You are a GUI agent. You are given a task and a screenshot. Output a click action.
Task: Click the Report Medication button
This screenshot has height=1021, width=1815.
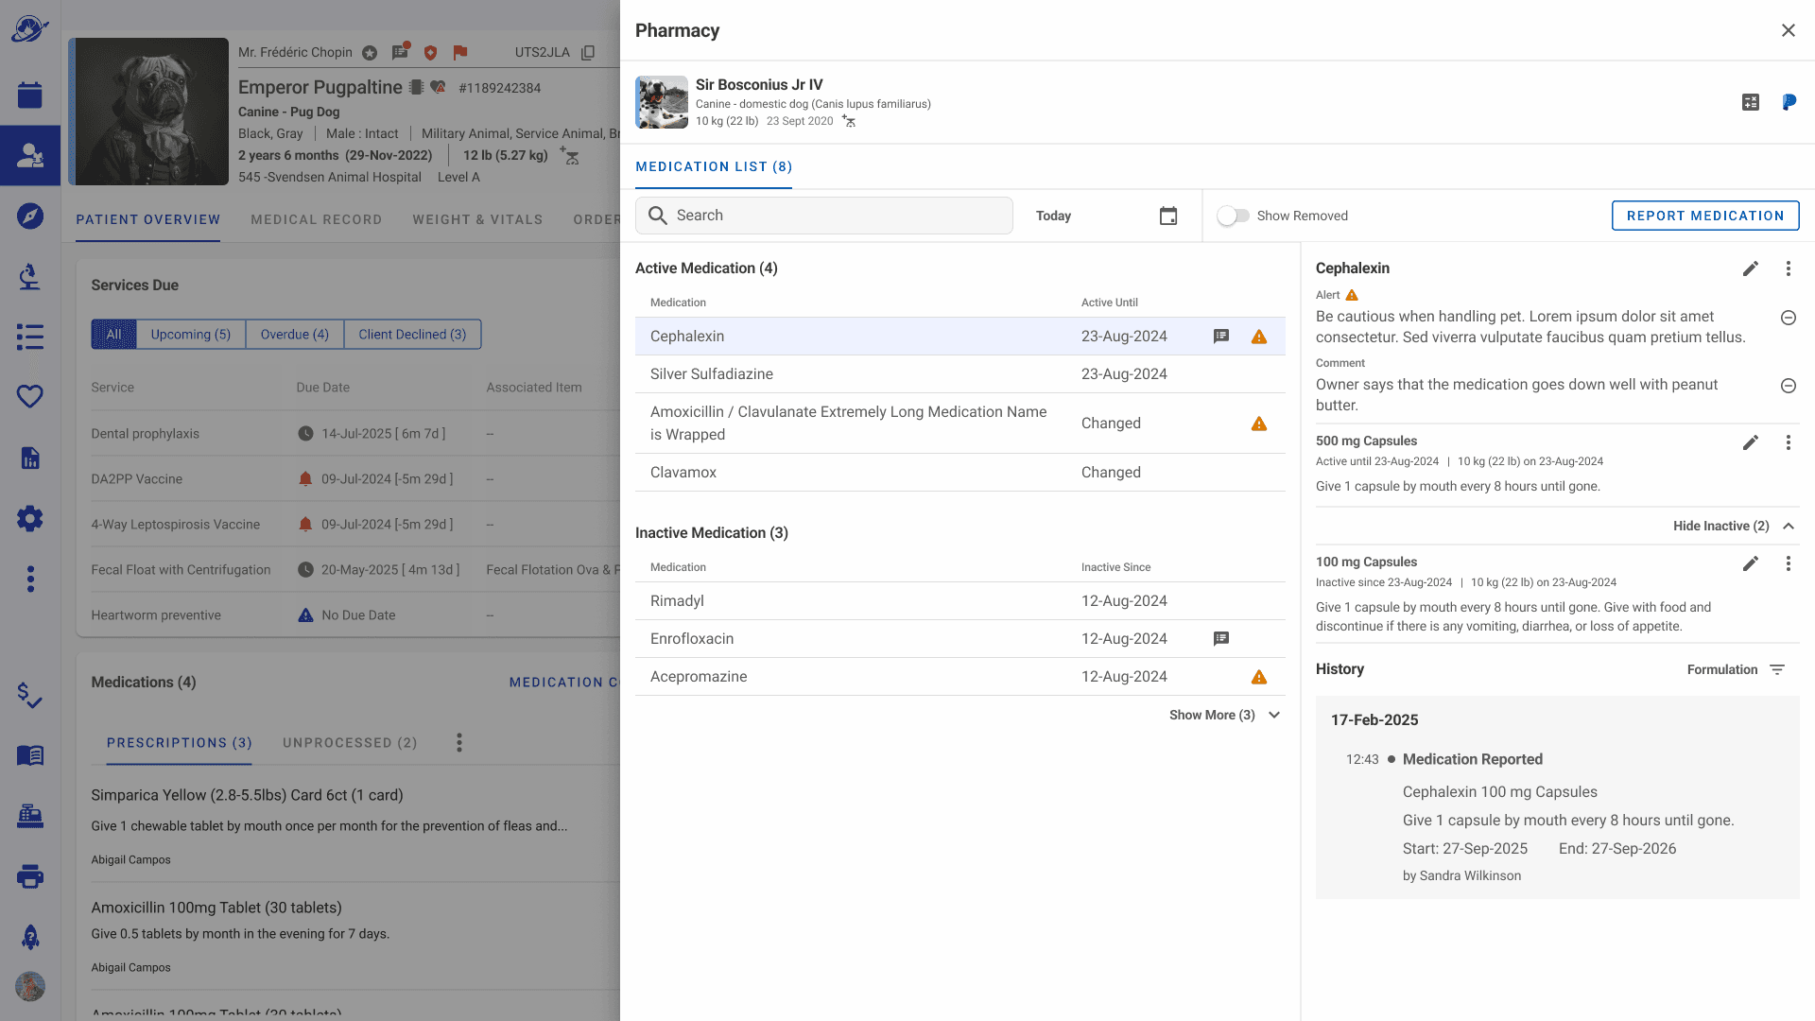(x=1704, y=216)
